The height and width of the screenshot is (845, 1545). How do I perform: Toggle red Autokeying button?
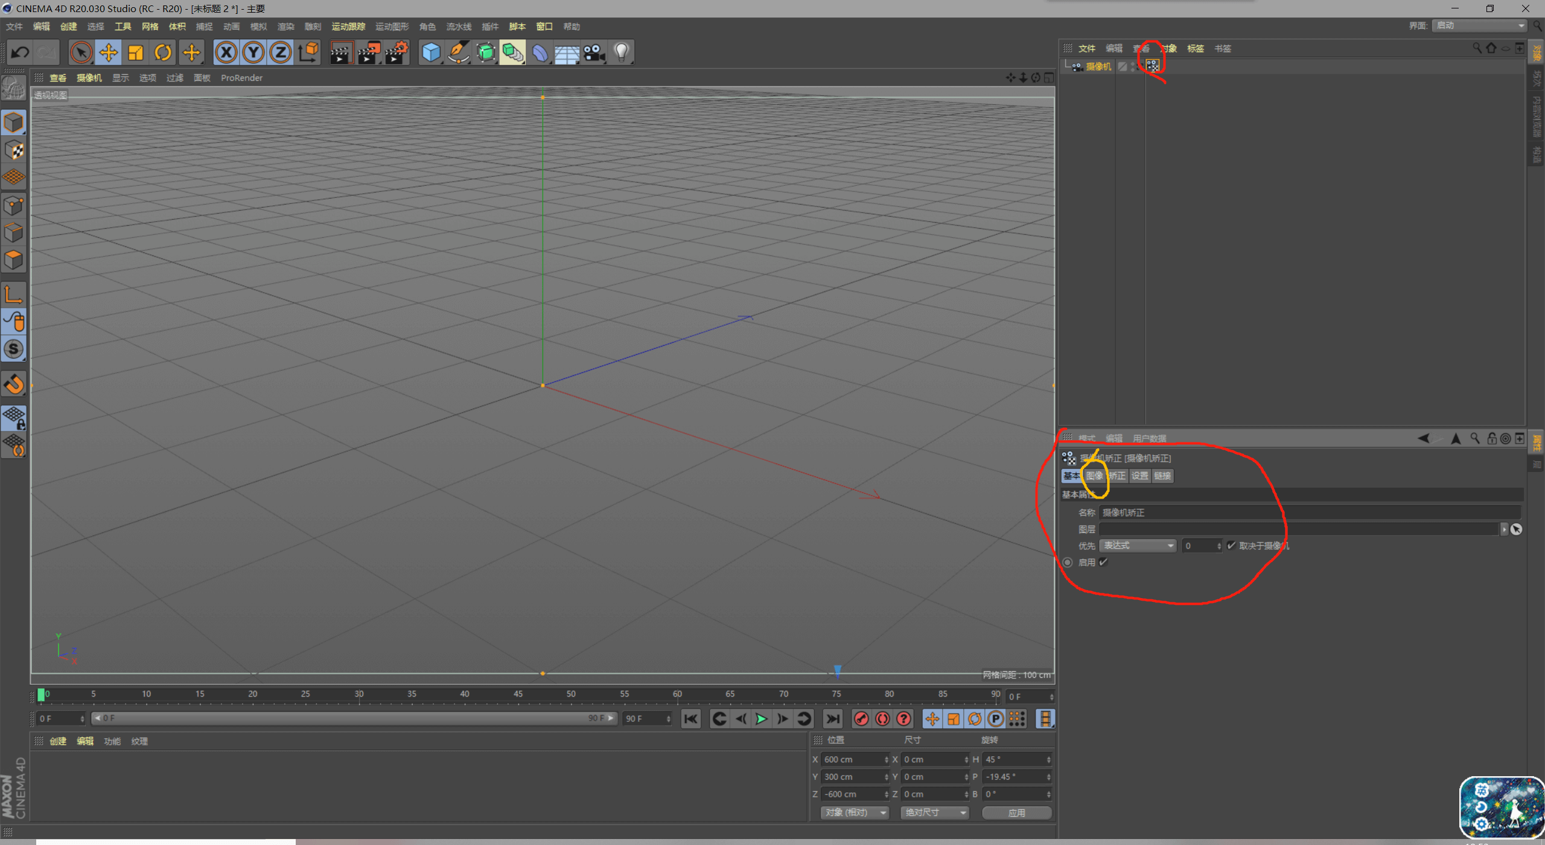[883, 719]
